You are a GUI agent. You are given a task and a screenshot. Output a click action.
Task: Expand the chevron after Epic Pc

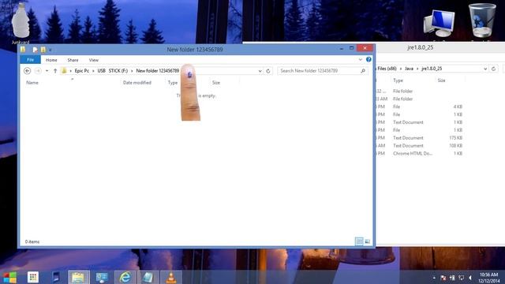point(93,71)
